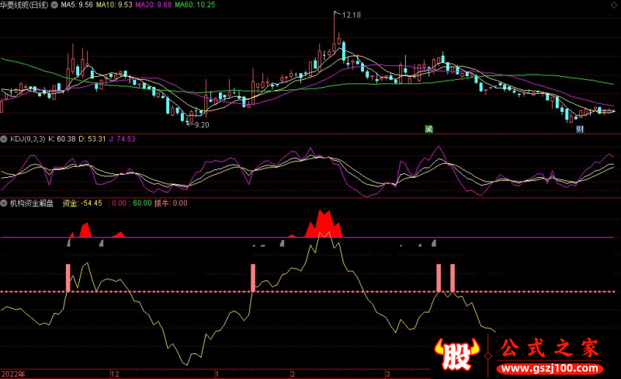The height and width of the screenshot is (379, 621).
Task: Click the 9.20 low price marker
Action: 201,124
